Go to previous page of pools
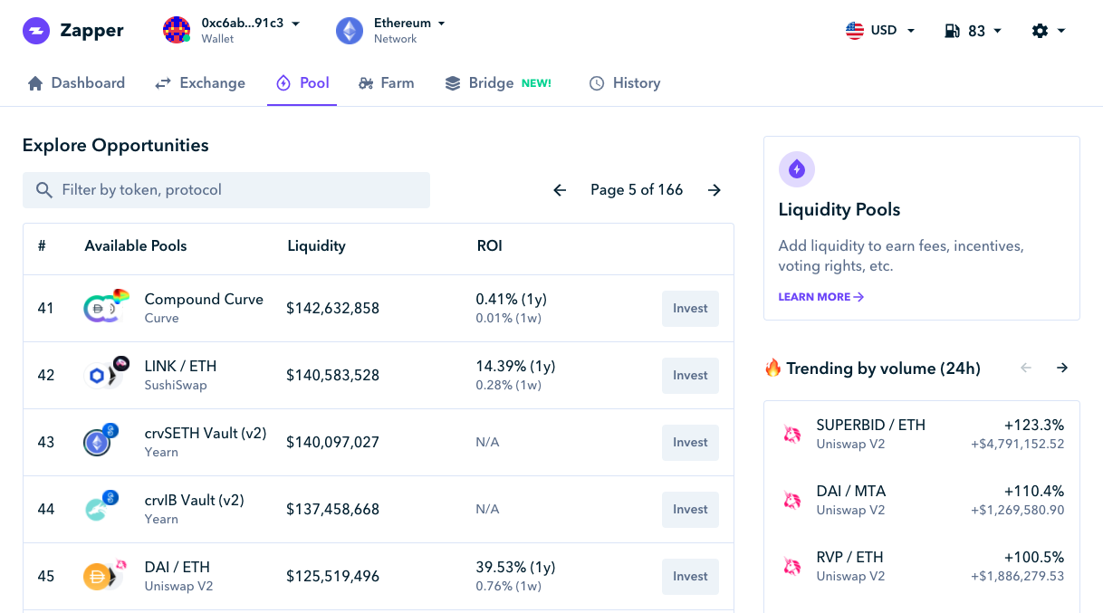 coord(560,190)
